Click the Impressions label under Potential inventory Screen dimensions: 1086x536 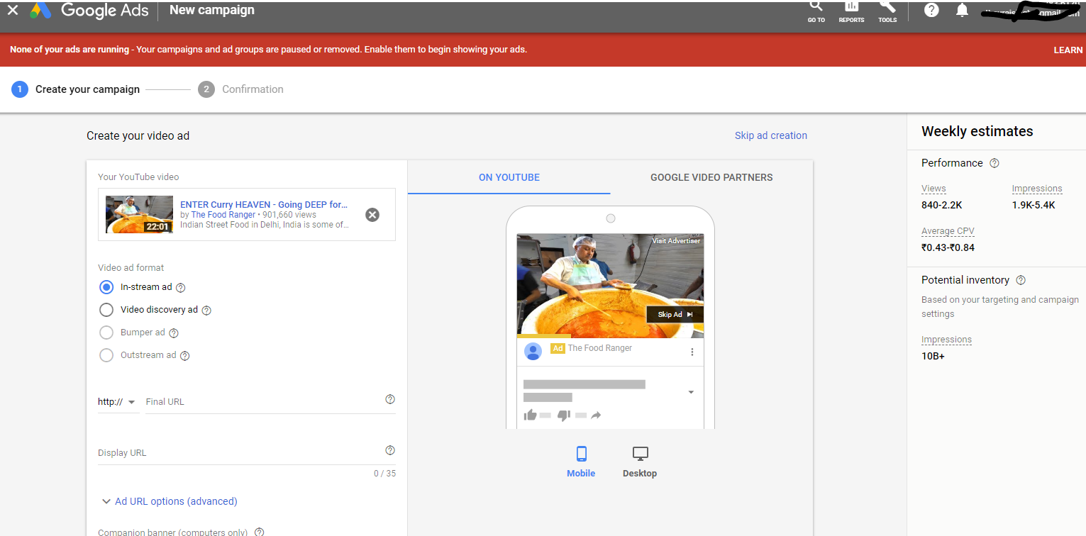946,340
